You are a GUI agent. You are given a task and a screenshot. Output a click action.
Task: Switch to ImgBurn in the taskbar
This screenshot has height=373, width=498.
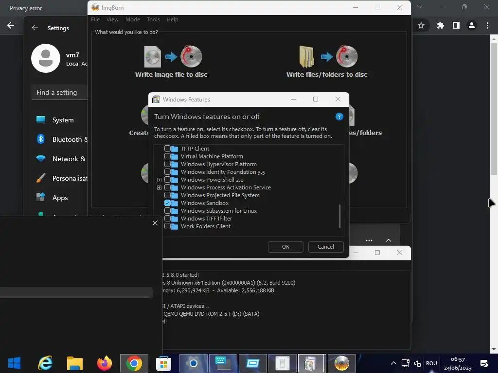pyautogui.click(x=342, y=363)
